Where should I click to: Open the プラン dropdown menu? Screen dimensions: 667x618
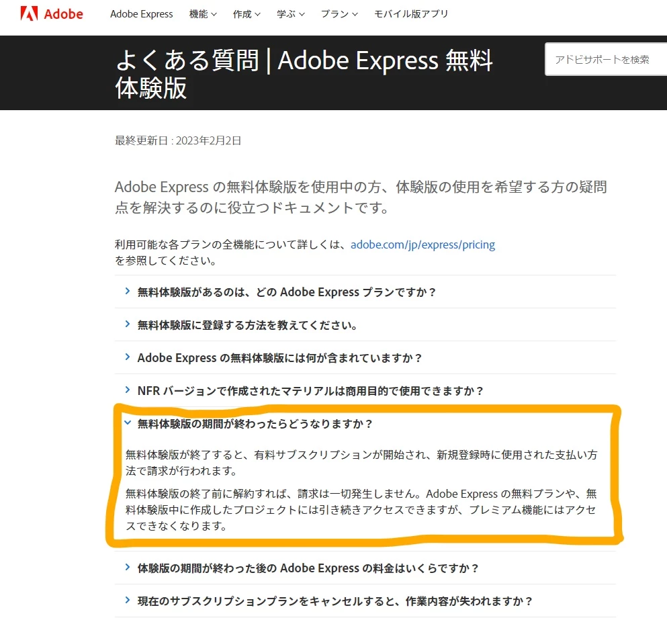click(x=339, y=14)
